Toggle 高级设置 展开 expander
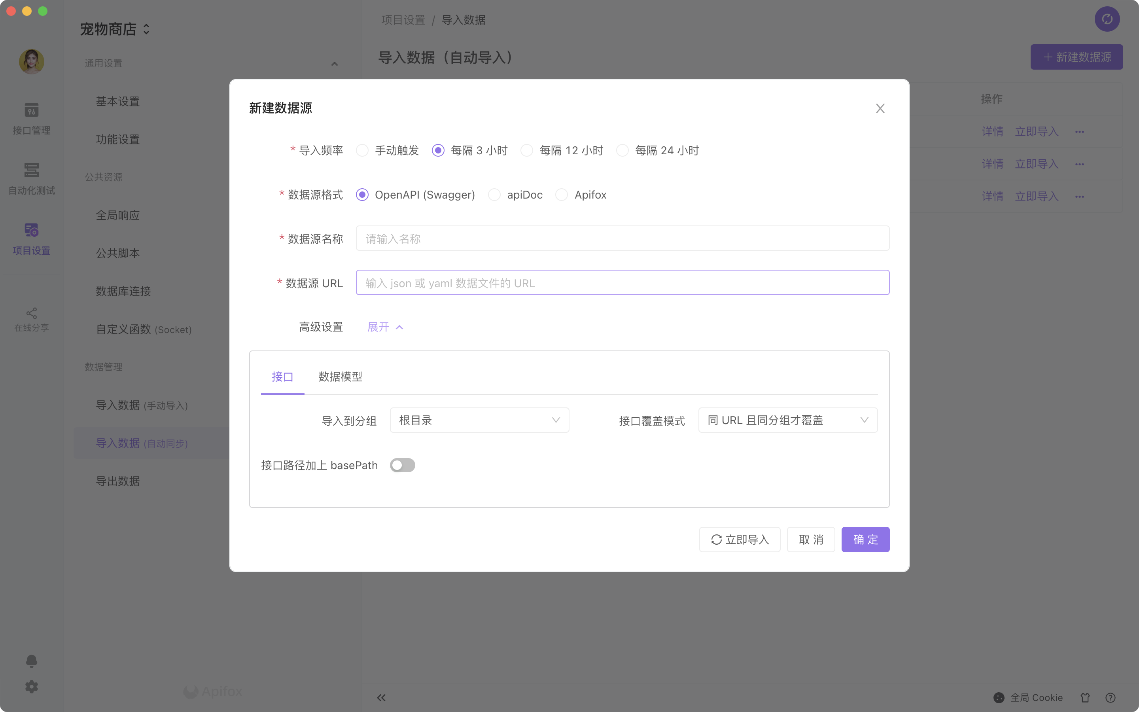1139x712 pixels. pos(385,327)
